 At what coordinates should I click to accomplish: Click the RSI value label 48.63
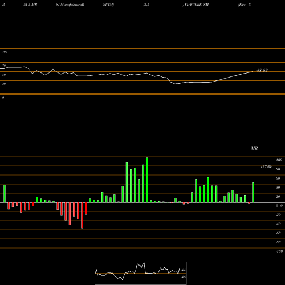pyautogui.click(x=262, y=70)
